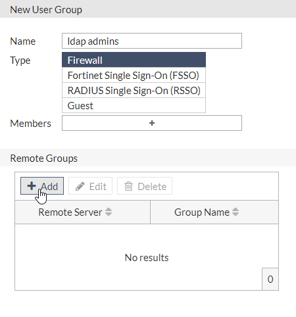296x317 pixels.
Task: Select Firewall as the group type
Action: [x=134, y=60]
